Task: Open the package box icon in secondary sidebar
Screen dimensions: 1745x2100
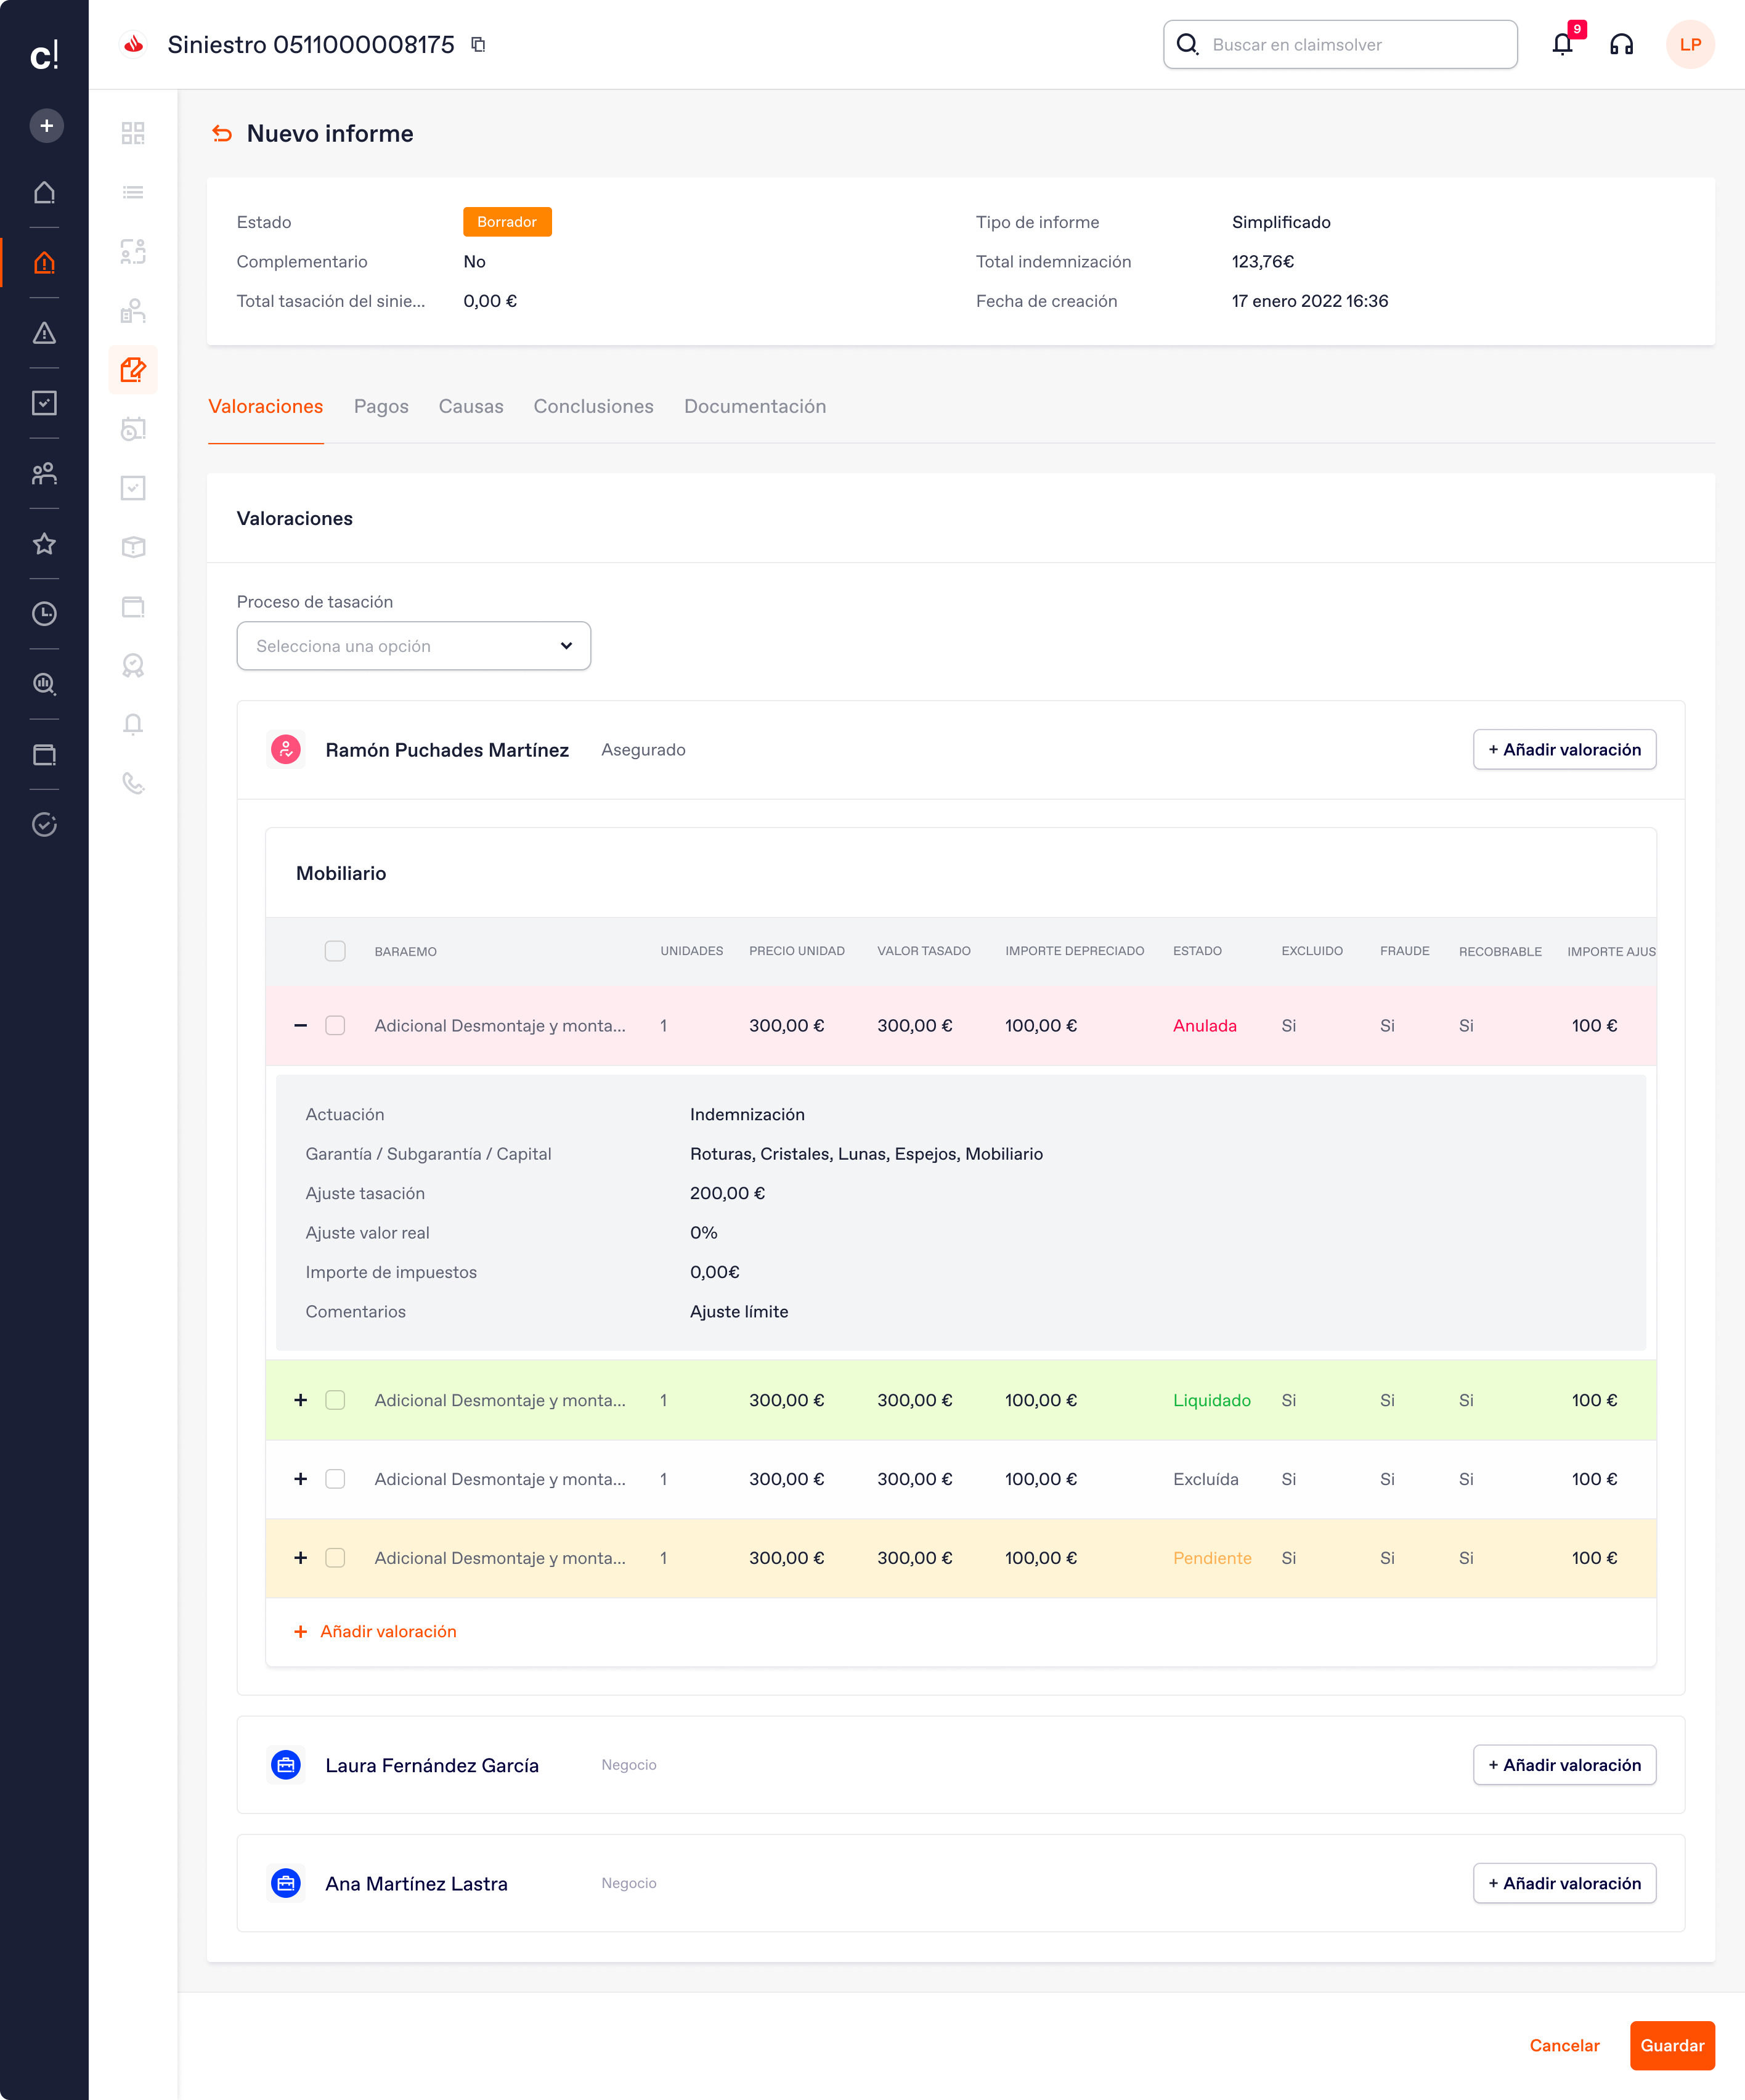Action: coord(133,547)
